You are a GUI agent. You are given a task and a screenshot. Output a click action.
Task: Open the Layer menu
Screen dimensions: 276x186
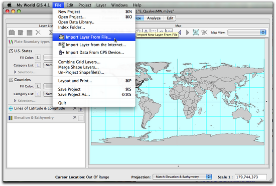tap(101, 5)
